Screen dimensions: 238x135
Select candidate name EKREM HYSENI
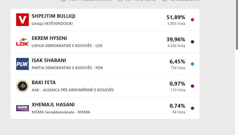[49, 38]
